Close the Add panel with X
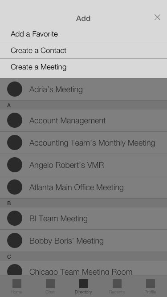167x297 pixels. point(157,17)
